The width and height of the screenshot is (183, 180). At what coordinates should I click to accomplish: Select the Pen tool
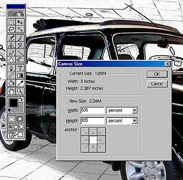click(11, 69)
